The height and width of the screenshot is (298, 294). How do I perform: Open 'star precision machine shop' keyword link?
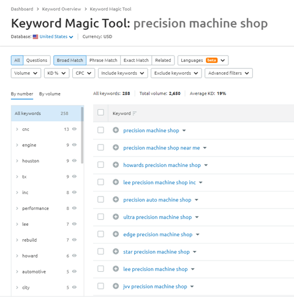(x=156, y=251)
